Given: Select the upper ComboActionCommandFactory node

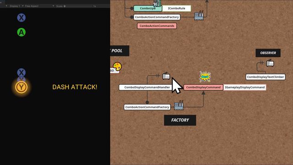Looking at the screenshot, I should point(157,17).
